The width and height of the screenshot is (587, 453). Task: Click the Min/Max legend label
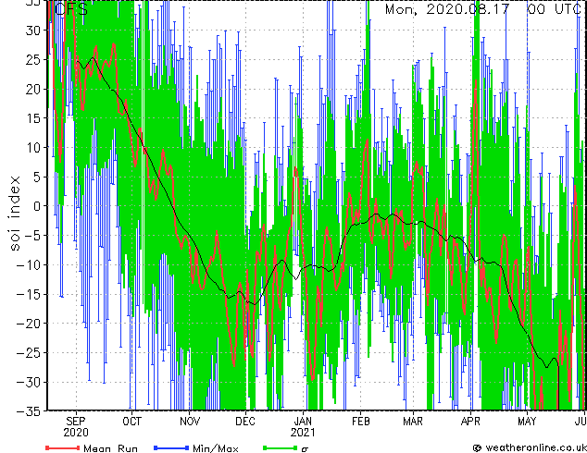coord(215,448)
